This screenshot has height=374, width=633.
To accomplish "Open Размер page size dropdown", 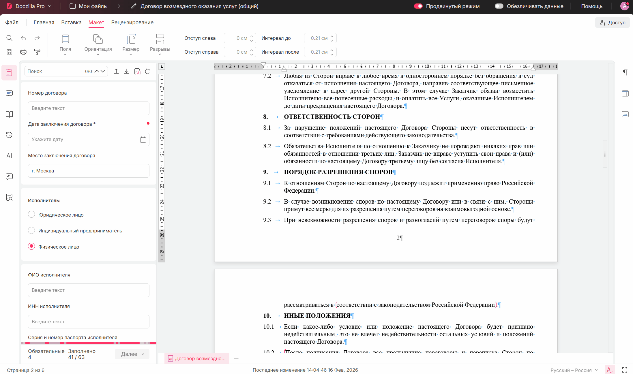I will (x=131, y=45).
